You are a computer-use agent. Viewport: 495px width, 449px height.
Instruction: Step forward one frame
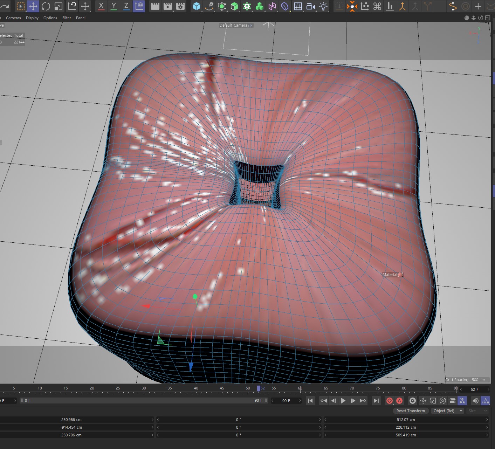click(x=353, y=401)
